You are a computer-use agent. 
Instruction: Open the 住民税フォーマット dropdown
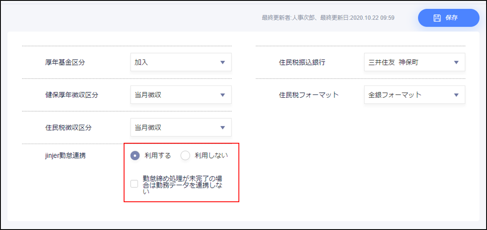click(414, 95)
